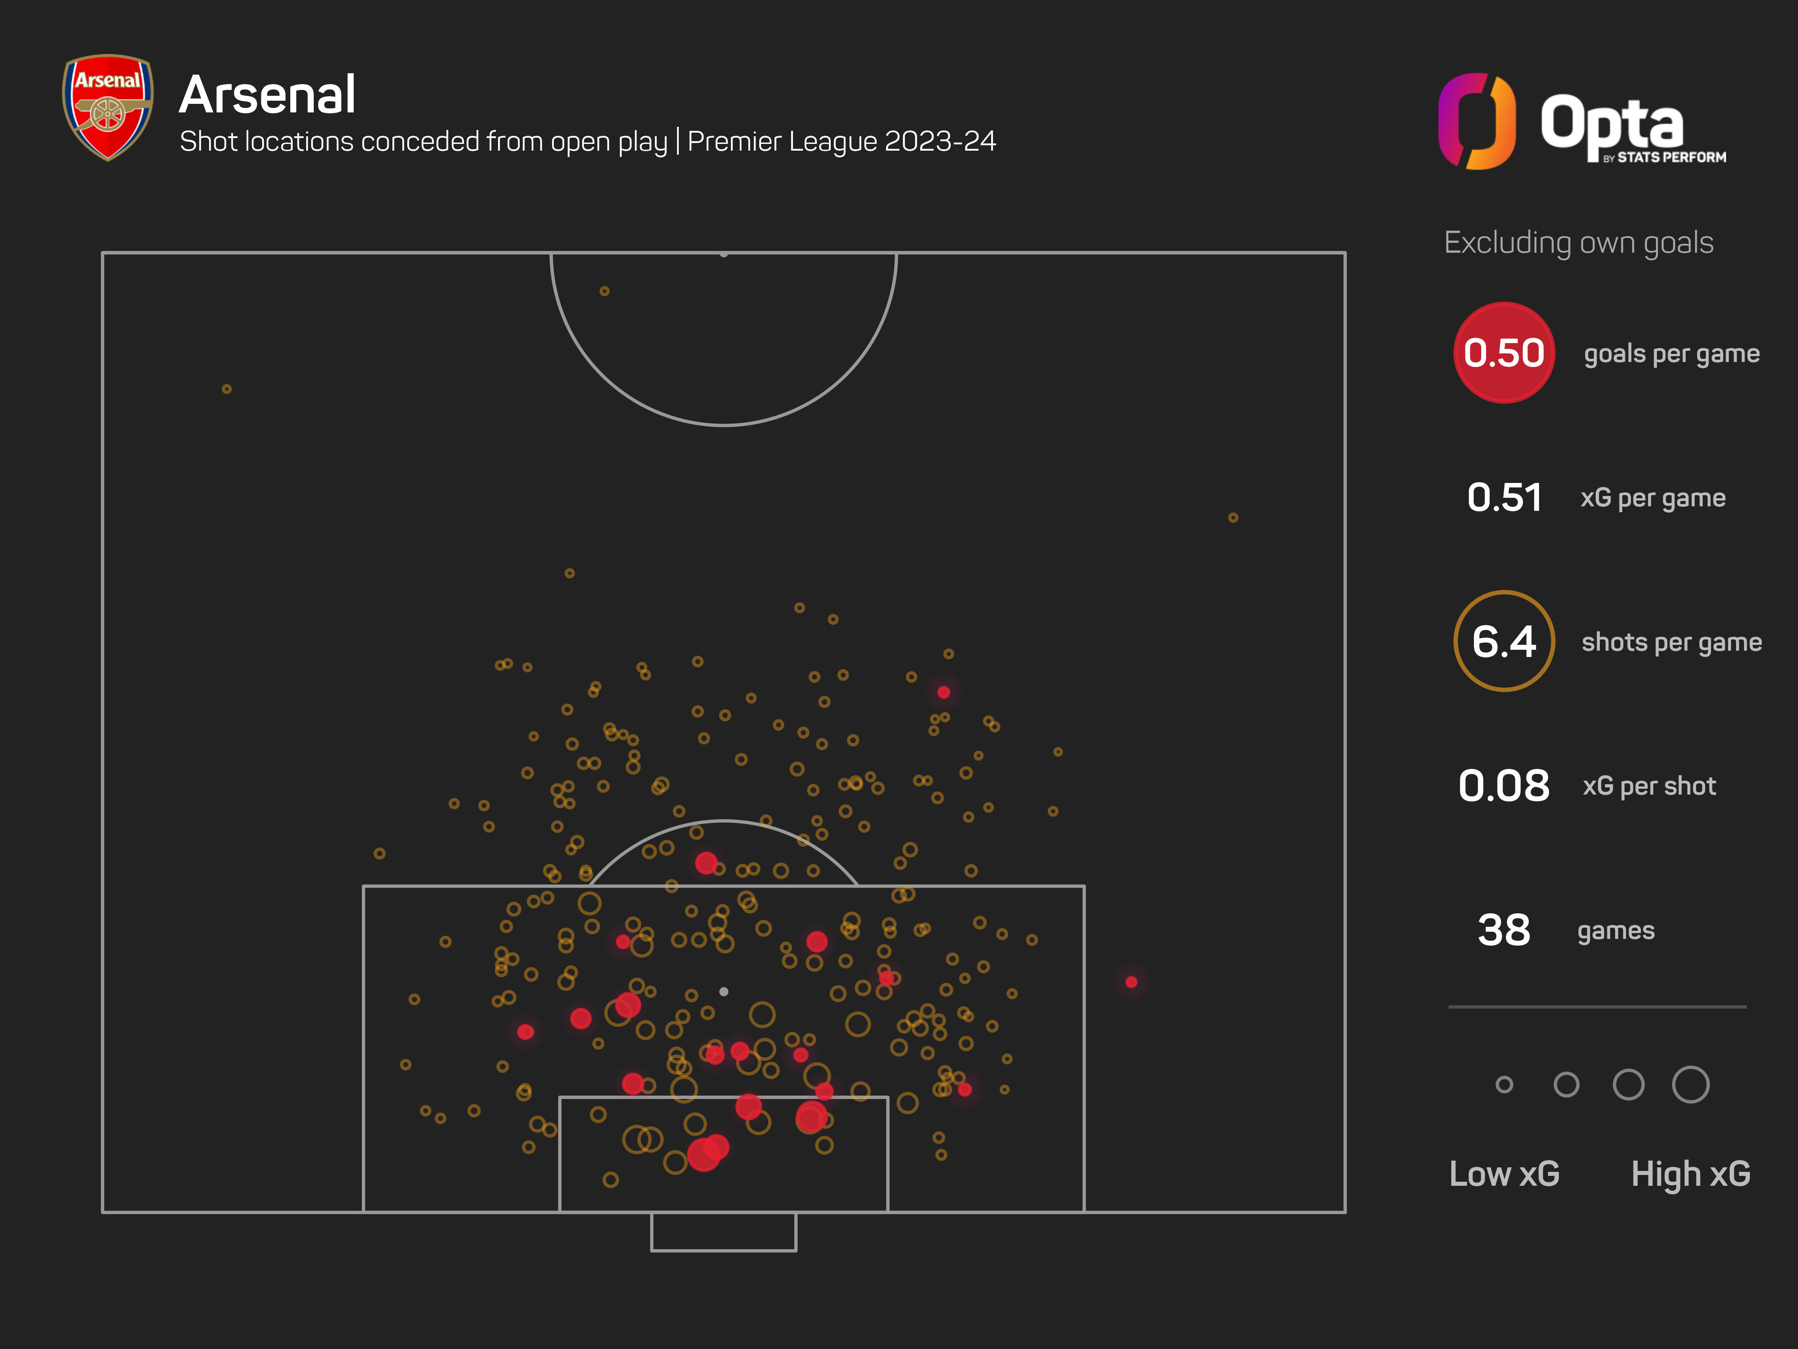Click the Arsenal title text
1798x1349 pixels.
click(x=267, y=94)
